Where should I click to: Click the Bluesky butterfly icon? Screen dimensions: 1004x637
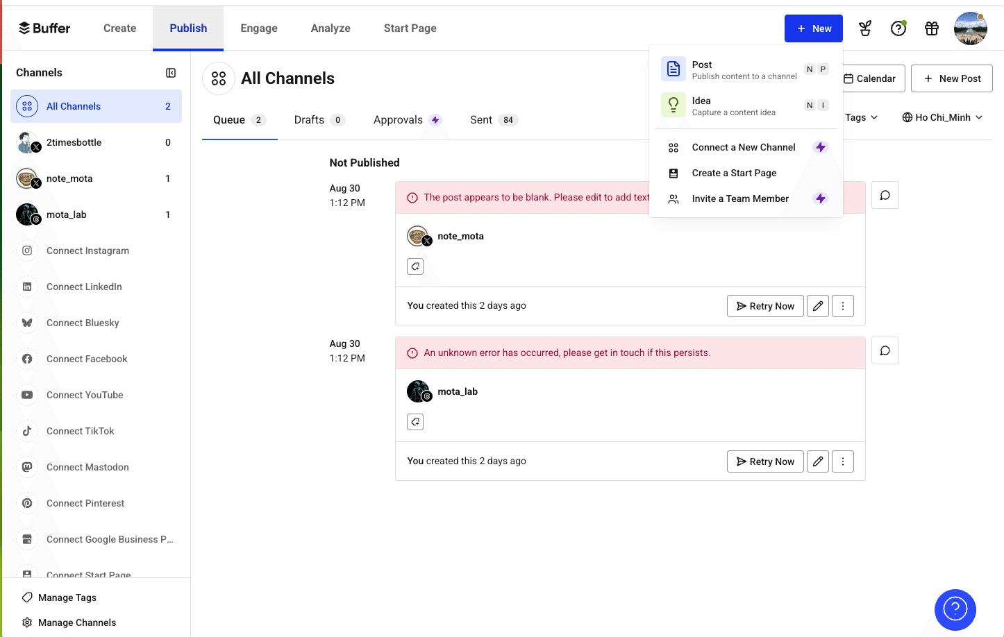pyautogui.click(x=27, y=323)
